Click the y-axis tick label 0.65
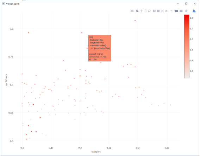Viewport: 200px width, 156px height. [x=11, y=113]
